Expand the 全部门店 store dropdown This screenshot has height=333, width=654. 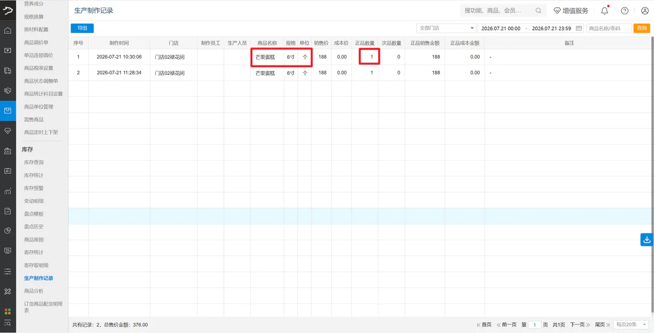447,29
